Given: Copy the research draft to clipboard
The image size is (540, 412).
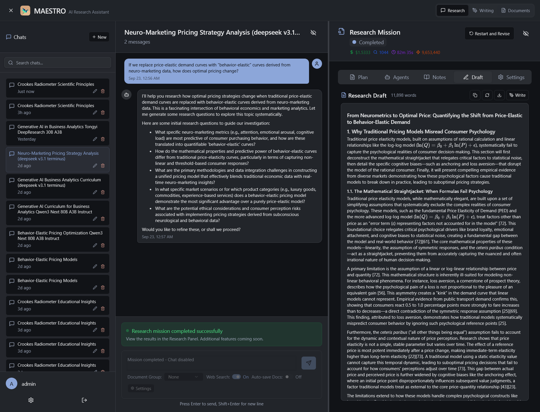Looking at the screenshot, I should [x=475, y=95].
